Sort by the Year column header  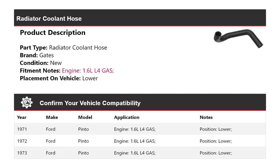tap(22, 117)
